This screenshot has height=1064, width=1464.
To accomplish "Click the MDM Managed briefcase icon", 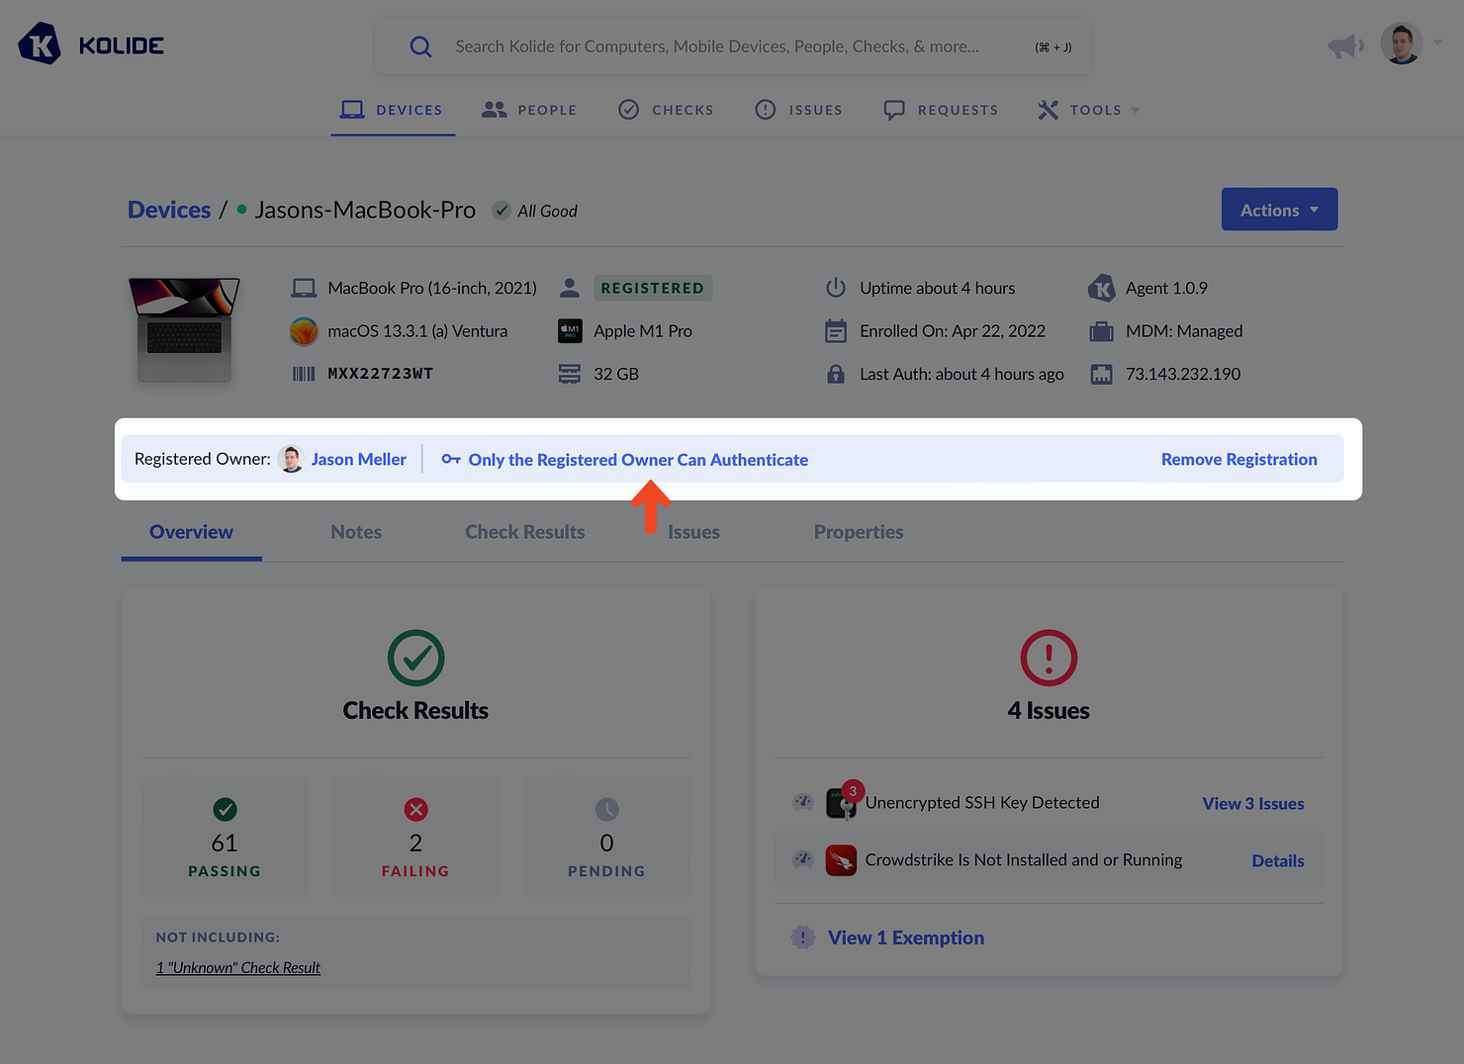I will pos(1101,330).
